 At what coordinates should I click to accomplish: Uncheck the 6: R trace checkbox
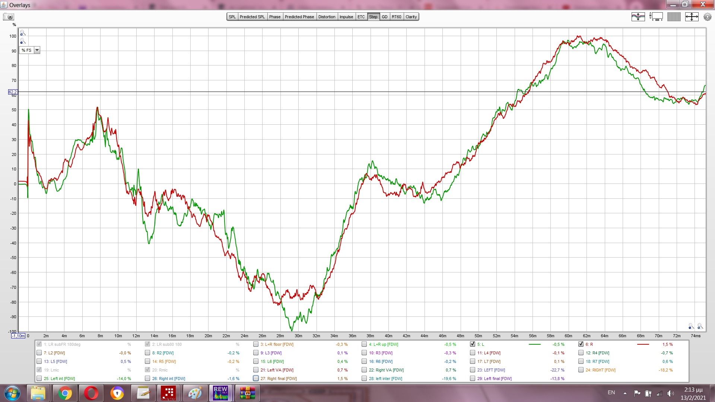tap(581, 344)
